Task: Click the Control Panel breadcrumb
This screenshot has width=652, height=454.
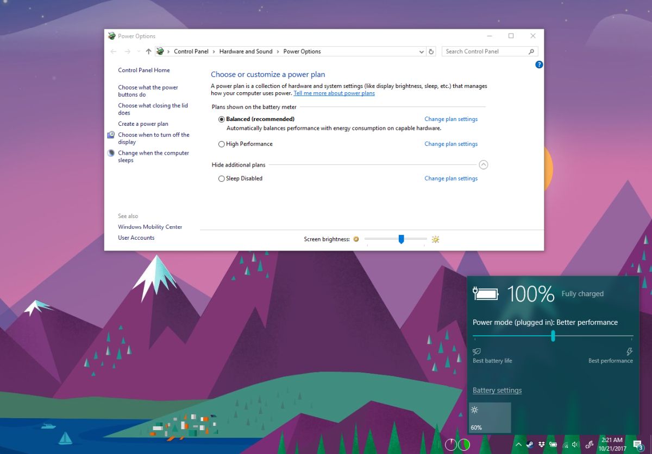Action: (x=191, y=52)
